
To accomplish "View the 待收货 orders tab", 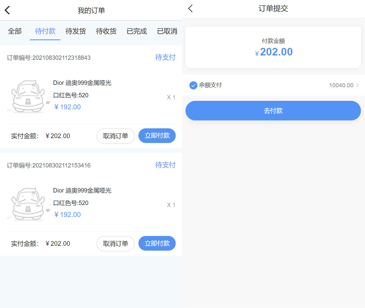I will (106, 31).
